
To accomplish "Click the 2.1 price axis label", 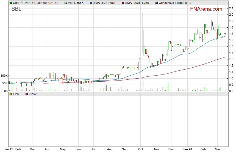I will point(231,8).
